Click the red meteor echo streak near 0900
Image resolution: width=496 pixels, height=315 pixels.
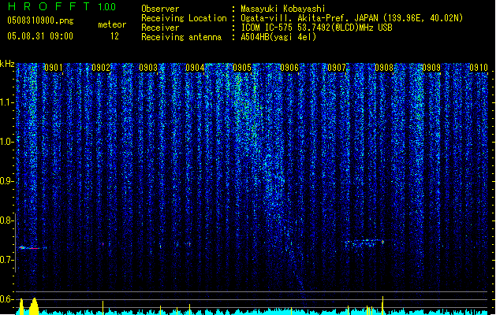(x=32, y=248)
